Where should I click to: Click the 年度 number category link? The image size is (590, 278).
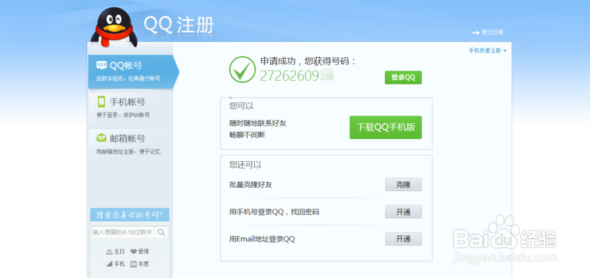point(143,264)
